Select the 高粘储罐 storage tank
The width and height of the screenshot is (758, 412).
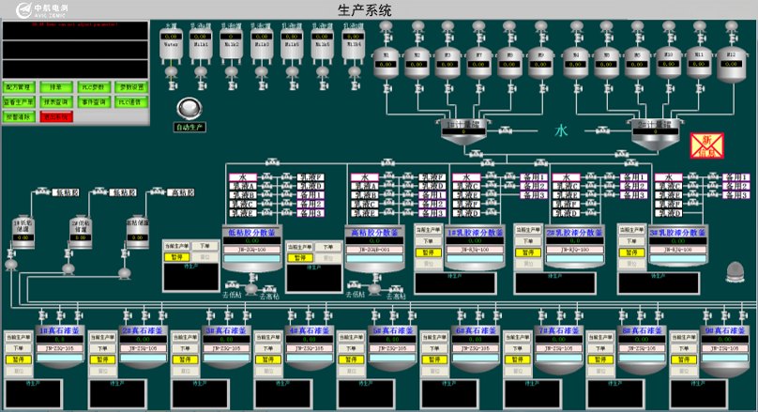coord(138,232)
